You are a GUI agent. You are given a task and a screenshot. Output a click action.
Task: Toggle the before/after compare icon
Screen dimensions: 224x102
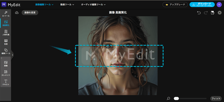213,13
